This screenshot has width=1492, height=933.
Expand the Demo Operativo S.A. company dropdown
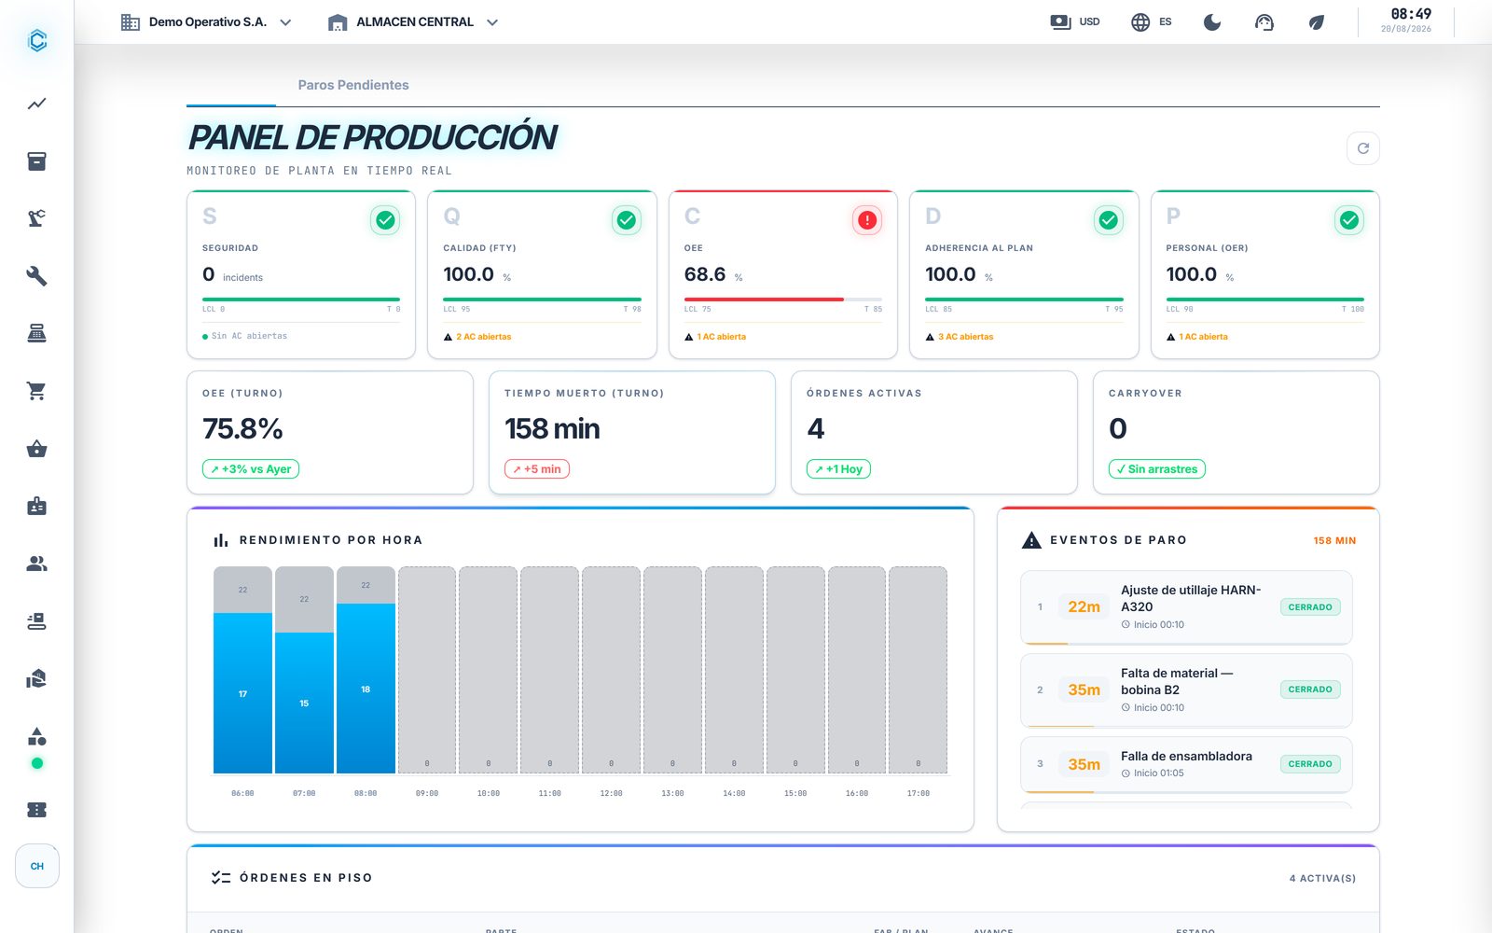tap(206, 21)
